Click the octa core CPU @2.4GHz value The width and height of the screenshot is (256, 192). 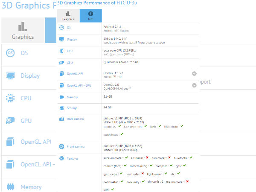click(x=119, y=50)
